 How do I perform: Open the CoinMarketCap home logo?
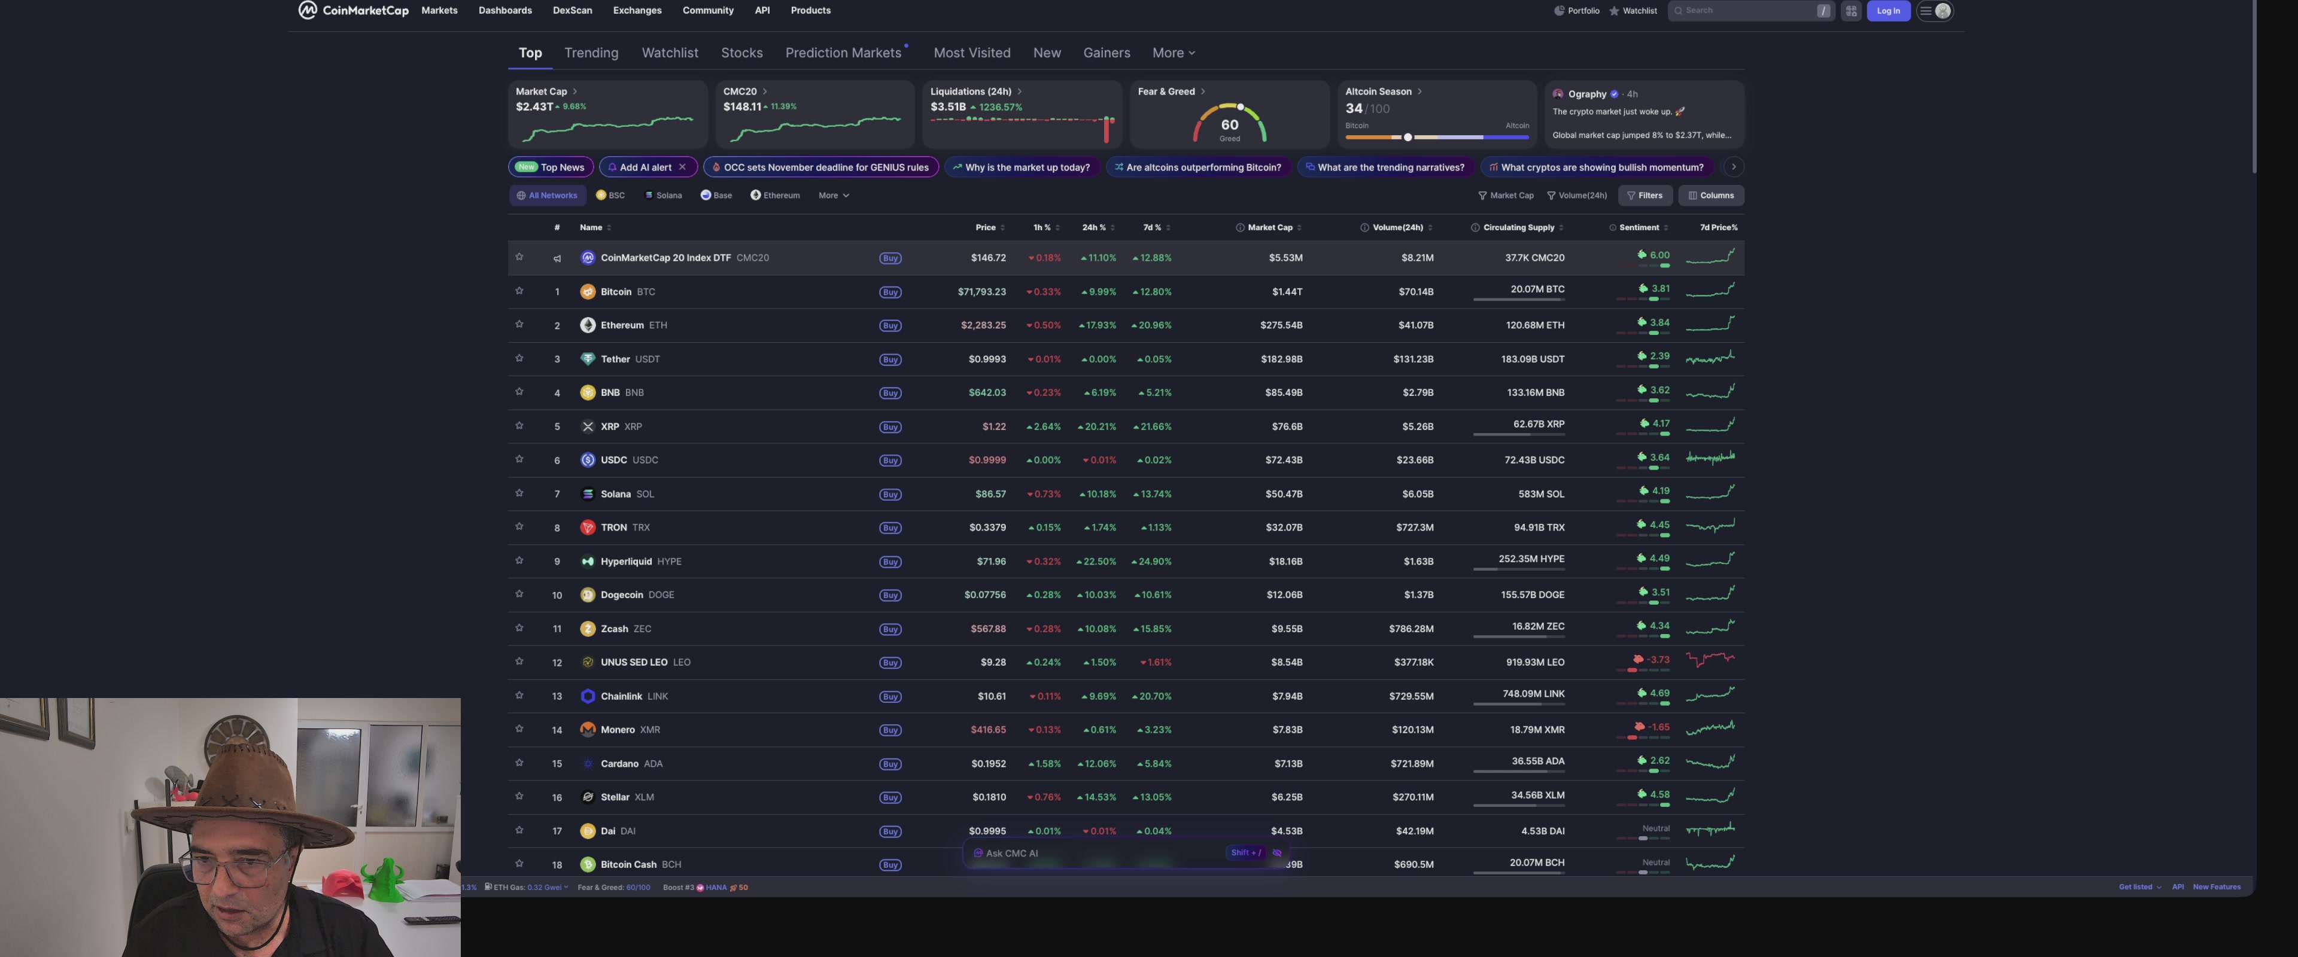pos(353,11)
